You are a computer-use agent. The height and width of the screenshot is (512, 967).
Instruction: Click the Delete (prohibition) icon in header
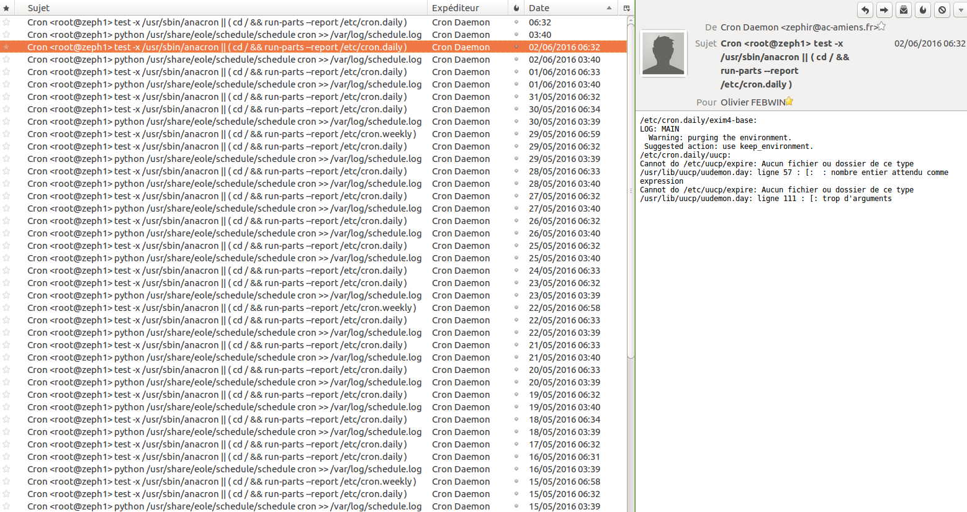coord(942,10)
